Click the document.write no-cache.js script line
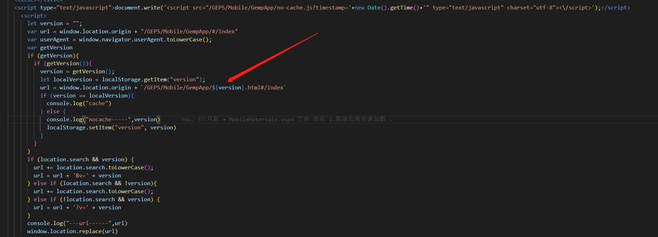 [322, 8]
